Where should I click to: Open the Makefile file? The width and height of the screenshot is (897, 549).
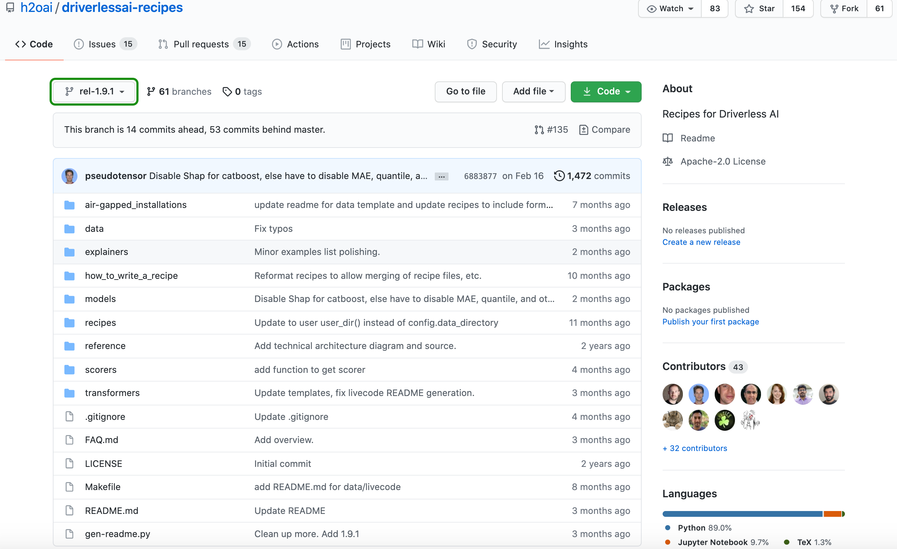(x=103, y=487)
